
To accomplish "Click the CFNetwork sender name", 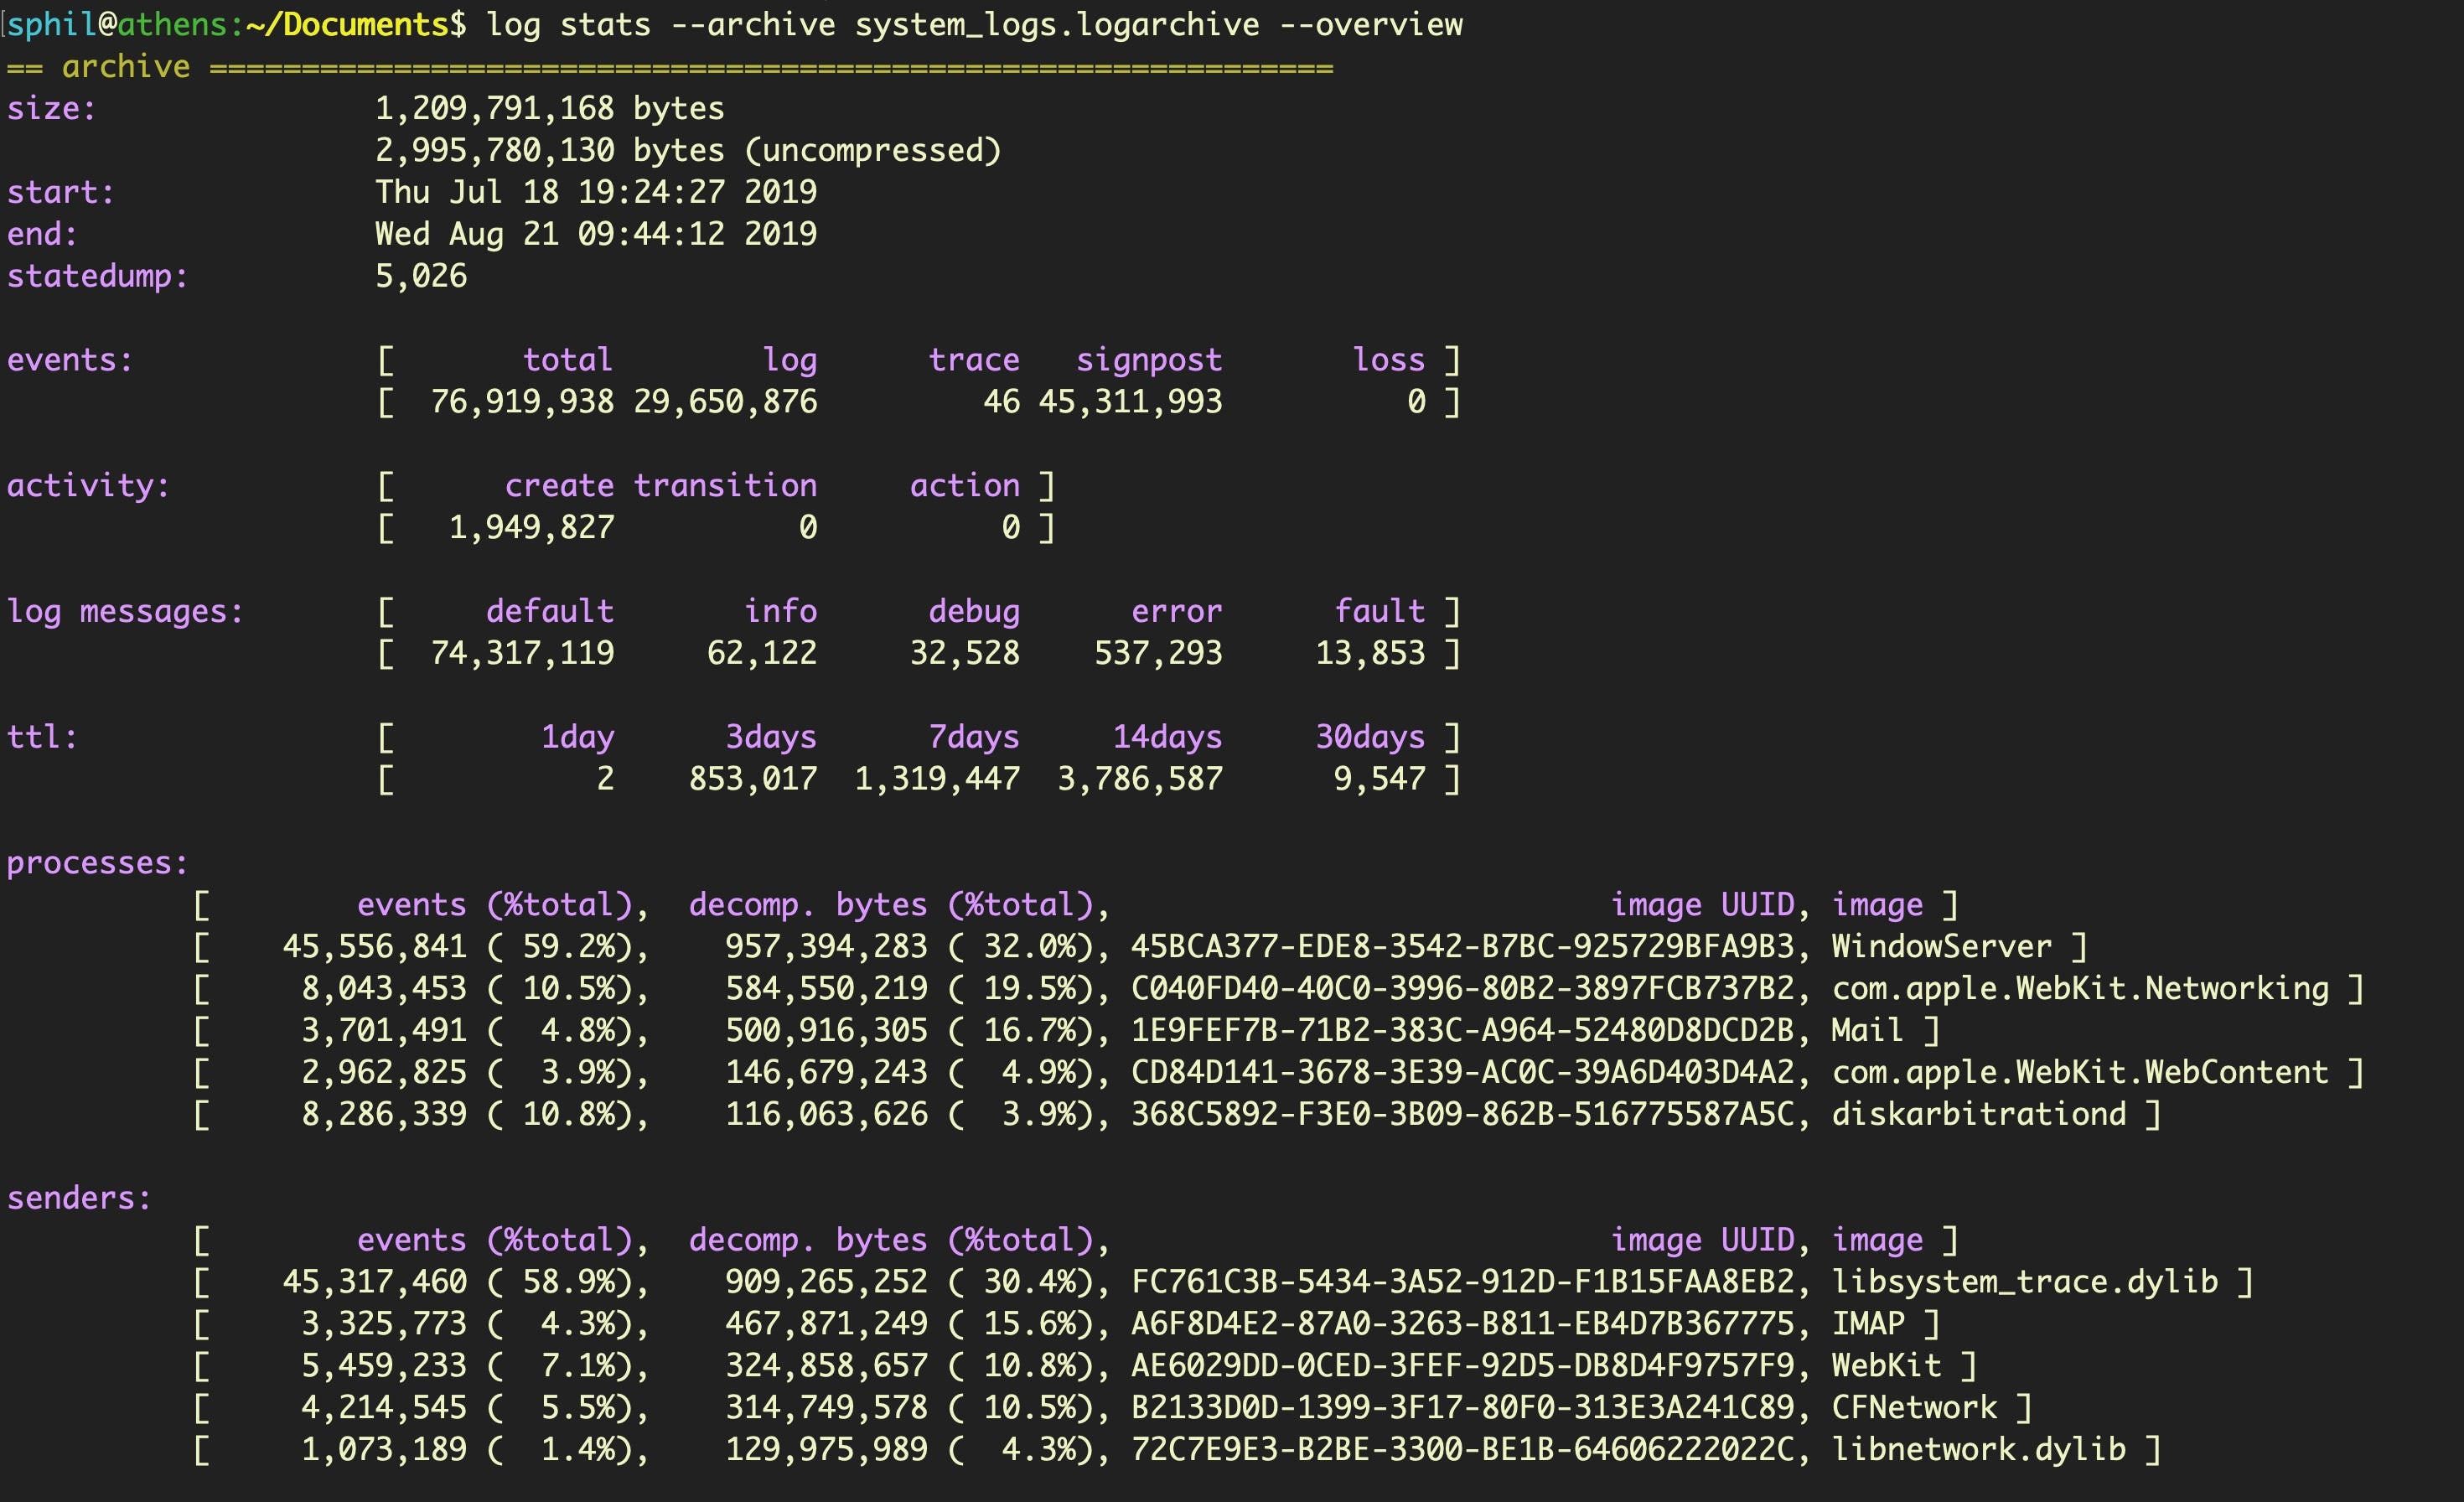I will pos(1913,1408).
